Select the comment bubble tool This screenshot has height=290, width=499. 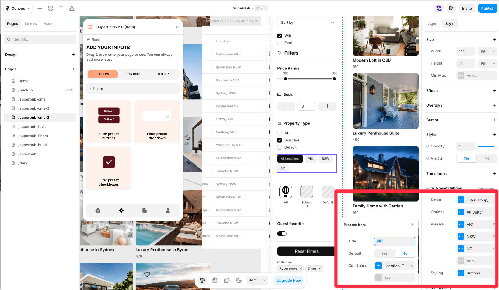pyautogui.click(x=227, y=280)
